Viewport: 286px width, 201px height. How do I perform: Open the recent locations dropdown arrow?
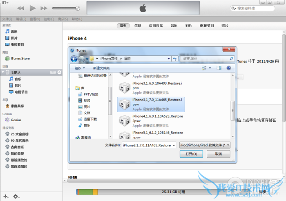tap(87, 59)
